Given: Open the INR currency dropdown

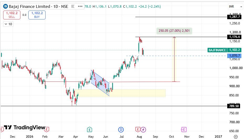Looking at the screenshot, I should point(235,7).
